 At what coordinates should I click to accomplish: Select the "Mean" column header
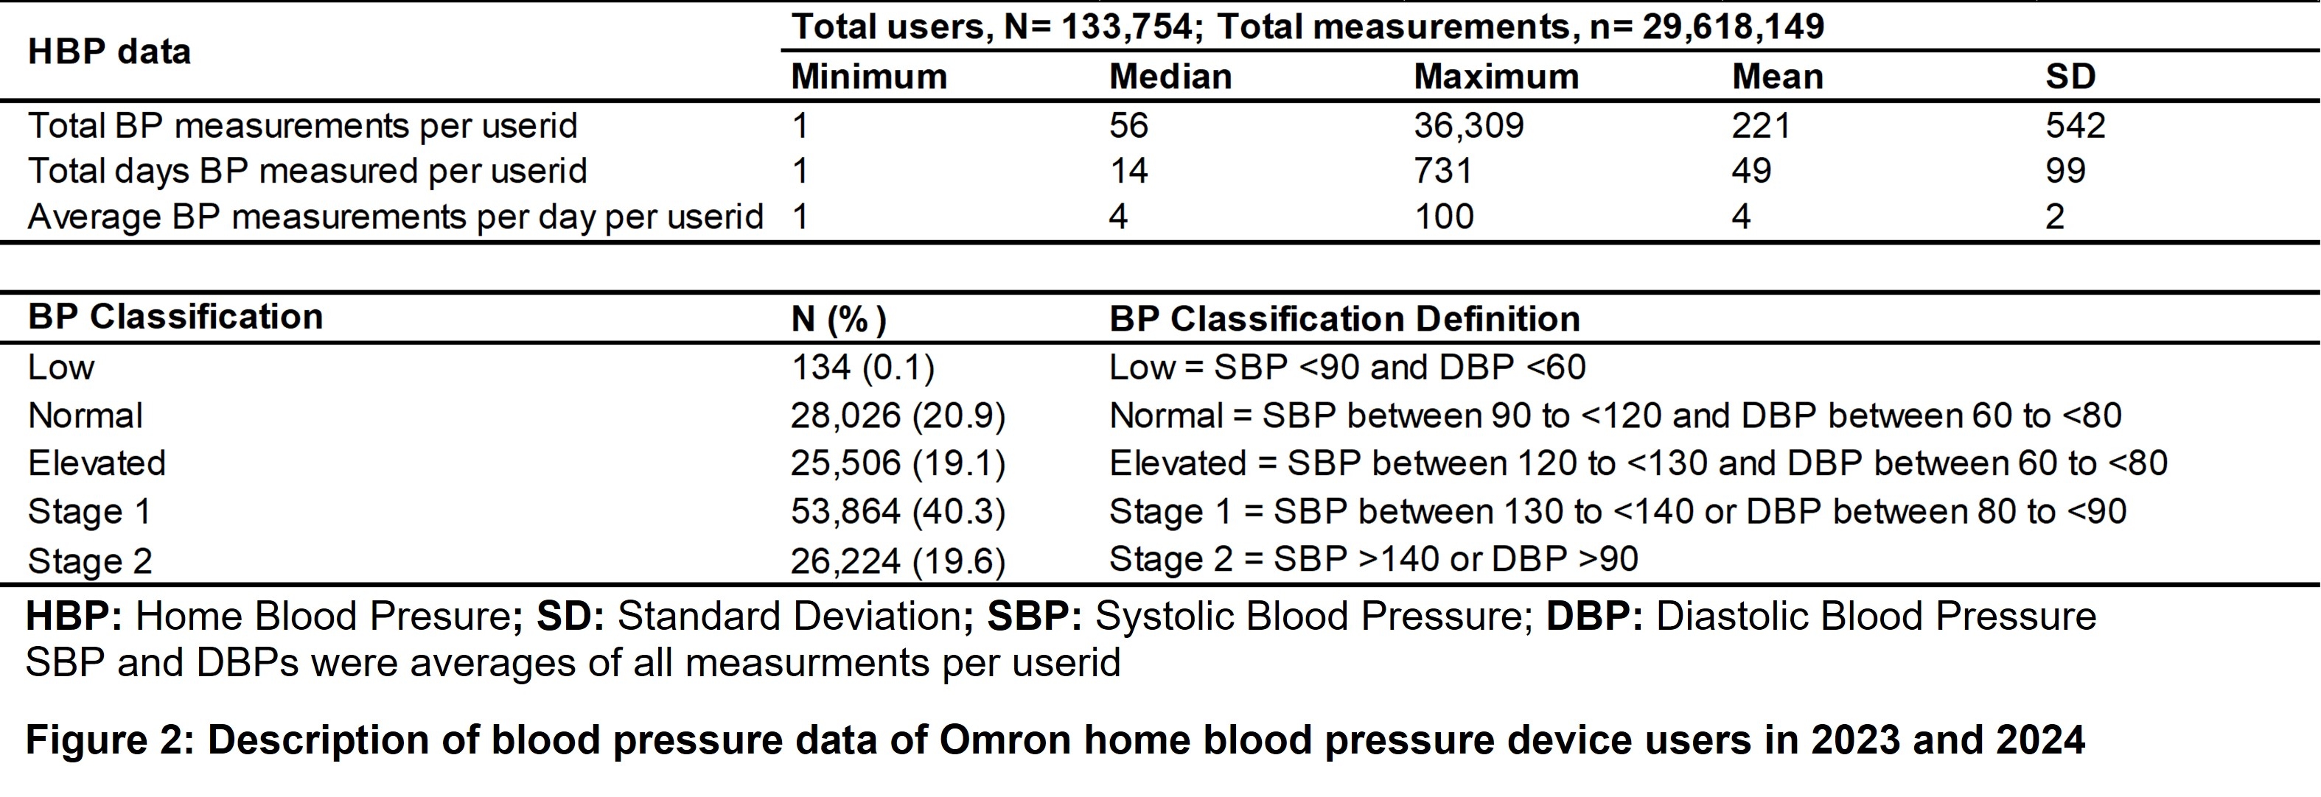(x=1777, y=77)
